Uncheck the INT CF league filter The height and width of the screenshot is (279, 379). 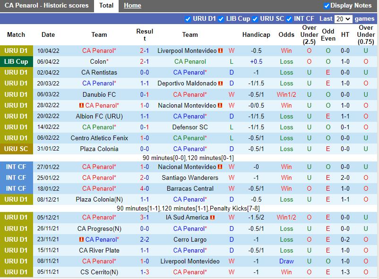point(289,19)
